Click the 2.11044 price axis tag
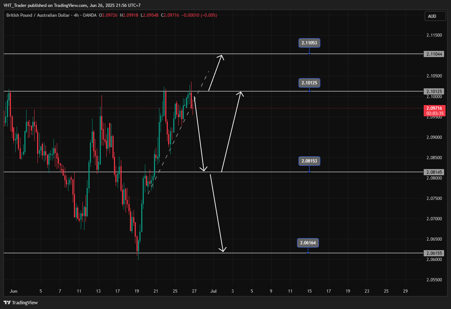Screen dimensions: 451x309 (x=434, y=54)
